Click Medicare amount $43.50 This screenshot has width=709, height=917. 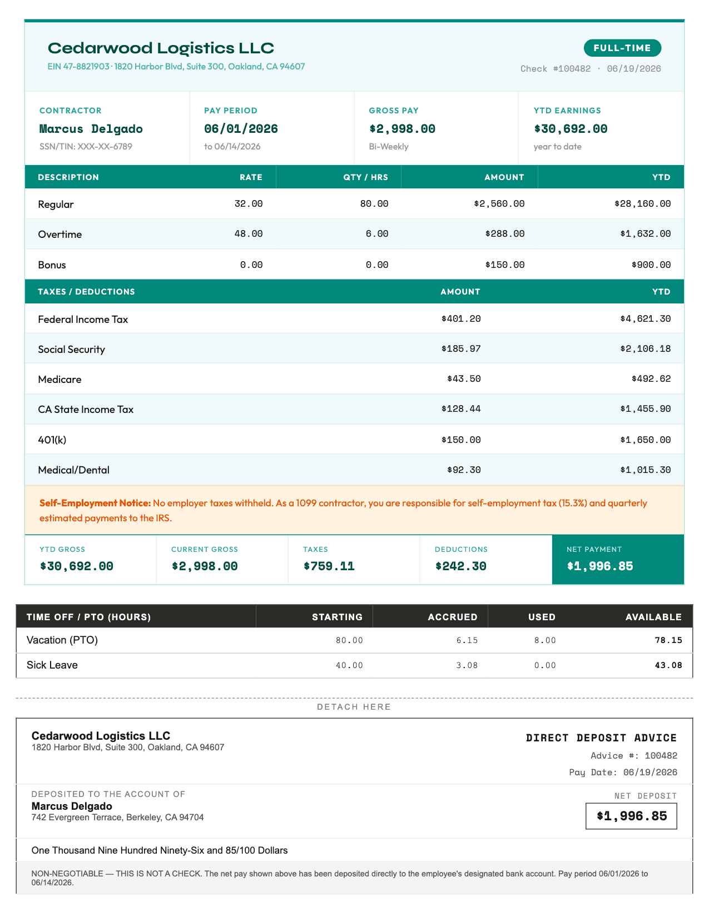(464, 379)
